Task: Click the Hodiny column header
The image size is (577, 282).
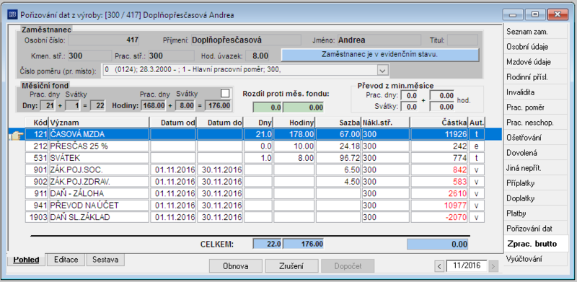Action: tap(294, 122)
